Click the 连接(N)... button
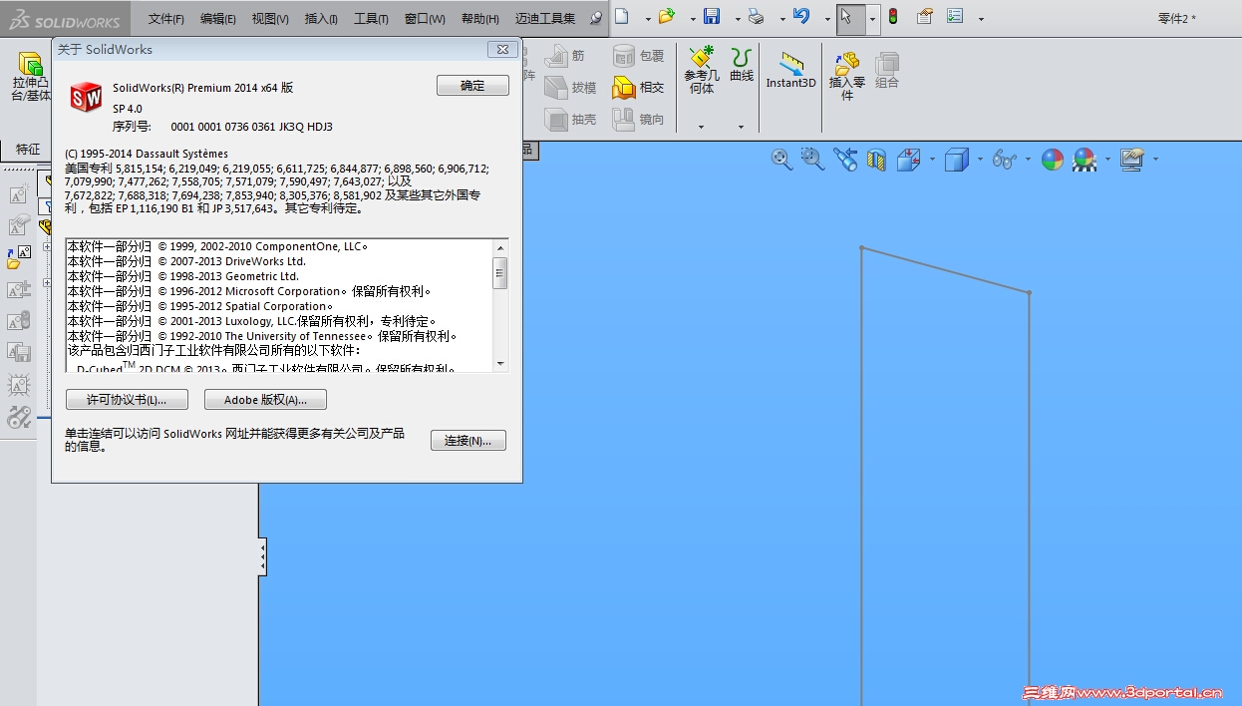 [468, 440]
